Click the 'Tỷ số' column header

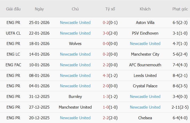click(110, 9)
